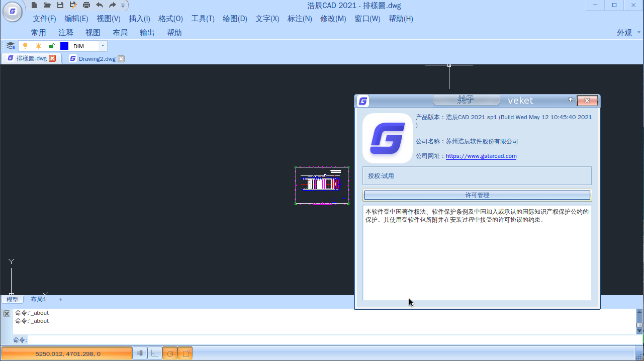The image size is (644, 361).
Task: Switch to the 排樣圖.dwg document tab
Action: click(x=31, y=58)
